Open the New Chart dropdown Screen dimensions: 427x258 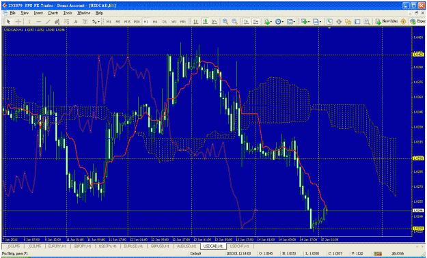click(x=305, y=22)
